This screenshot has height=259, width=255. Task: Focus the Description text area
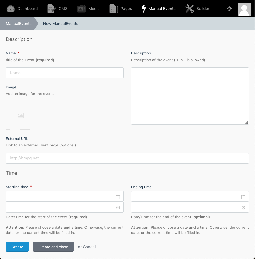(x=190, y=96)
